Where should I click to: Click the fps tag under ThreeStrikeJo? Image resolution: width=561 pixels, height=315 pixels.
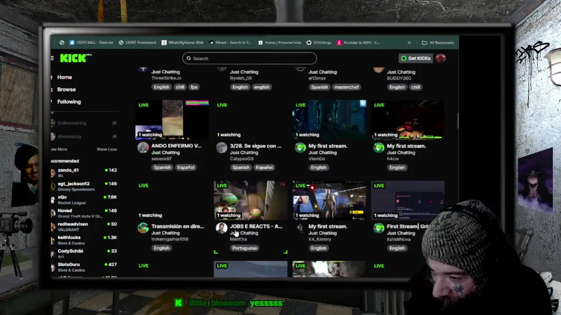point(194,87)
